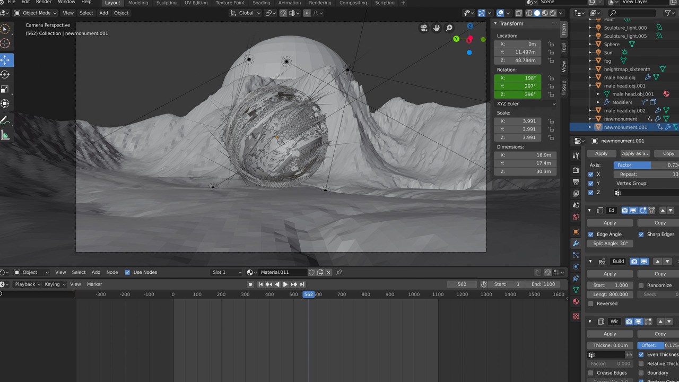Toggle the Use Nodes checkbox
The image size is (679, 382).
pos(127,272)
